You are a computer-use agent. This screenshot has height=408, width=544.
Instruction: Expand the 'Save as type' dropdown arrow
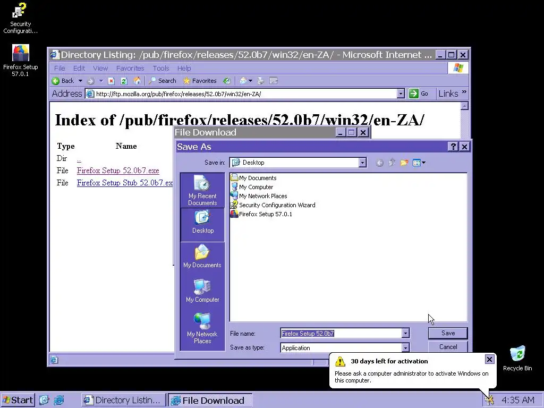[405, 347]
